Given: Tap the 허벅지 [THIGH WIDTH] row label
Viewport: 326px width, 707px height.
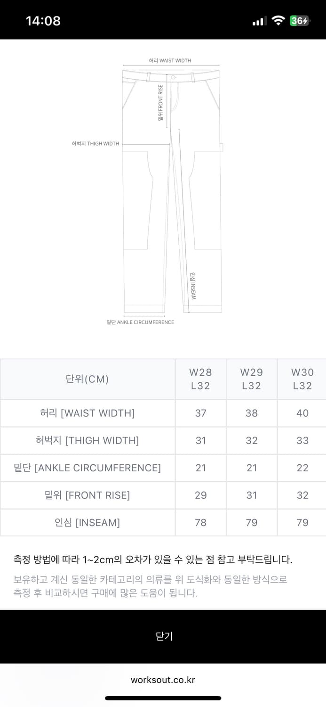Looking at the screenshot, I should [87, 441].
